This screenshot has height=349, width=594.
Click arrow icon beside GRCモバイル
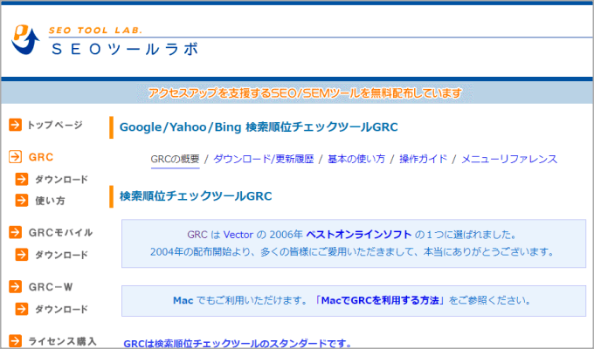tap(15, 232)
